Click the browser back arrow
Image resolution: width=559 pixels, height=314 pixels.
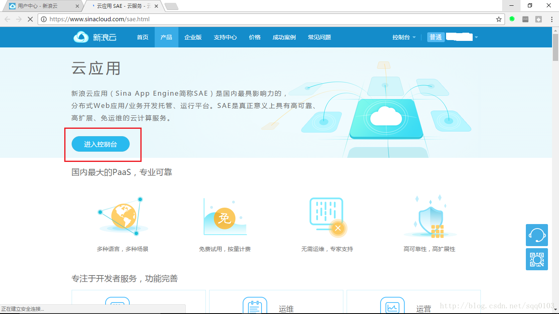tap(7, 19)
